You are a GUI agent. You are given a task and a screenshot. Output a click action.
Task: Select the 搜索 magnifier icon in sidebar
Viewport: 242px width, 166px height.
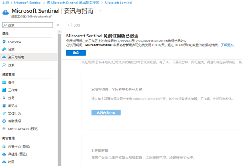click(4, 65)
